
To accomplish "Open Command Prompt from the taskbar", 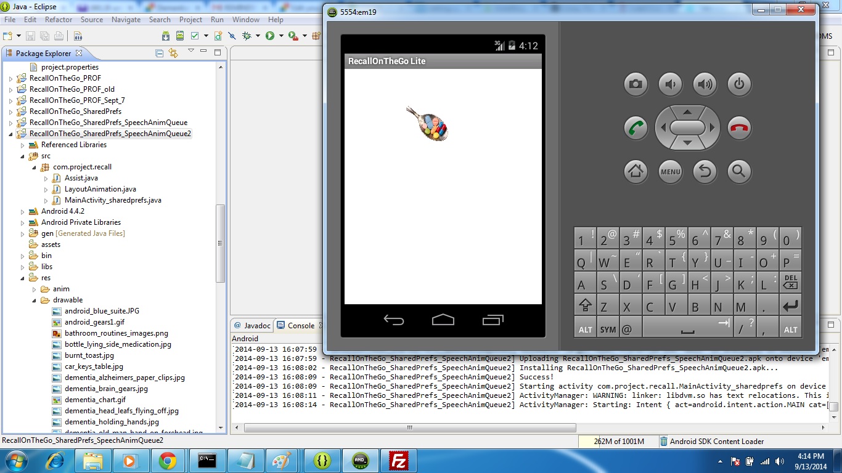I will 206,460.
